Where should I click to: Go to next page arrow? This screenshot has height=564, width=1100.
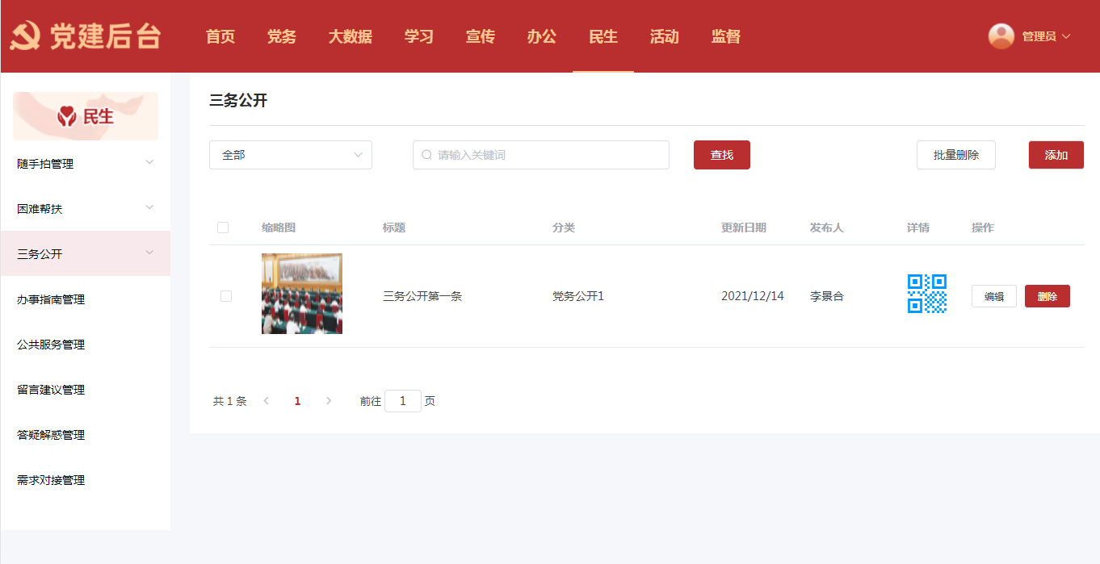[x=328, y=401]
